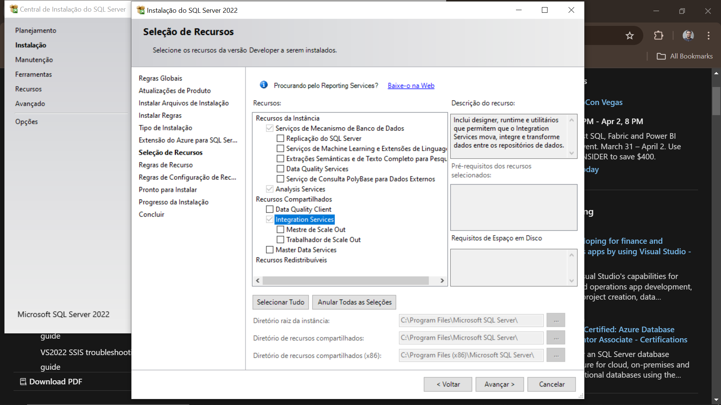The width and height of the screenshot is (721, 405).
Task: Cancel the SQL Server setup
Action: (x=552, y=384)
